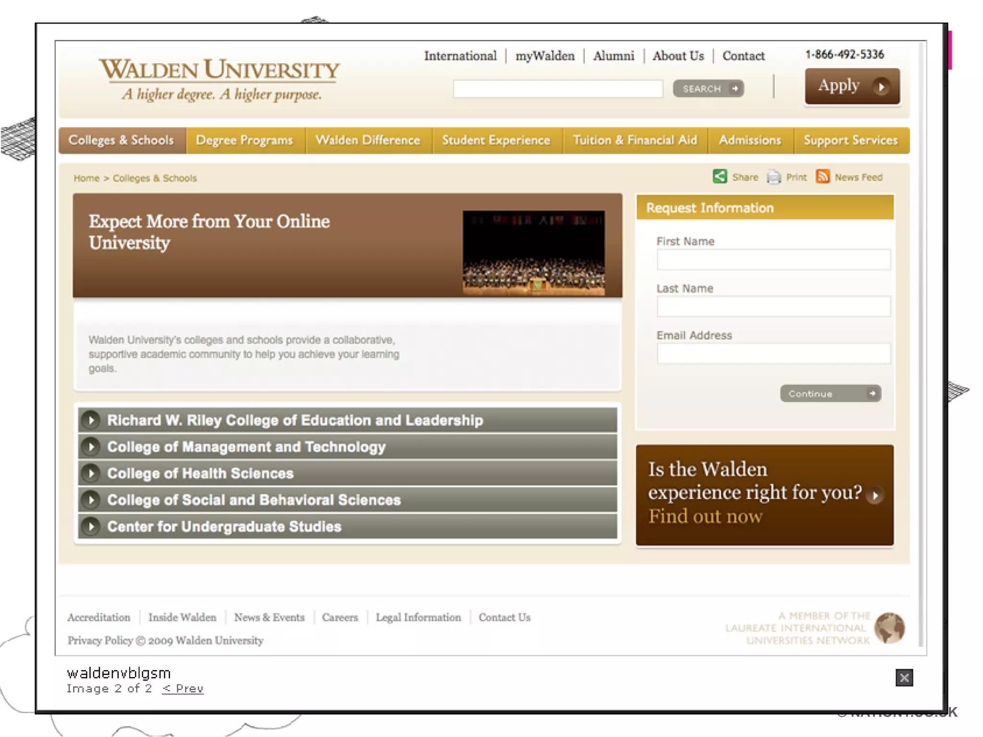Click the printer Print icon
This screenshot has width=983, height=737.
[x=773, y=177]
